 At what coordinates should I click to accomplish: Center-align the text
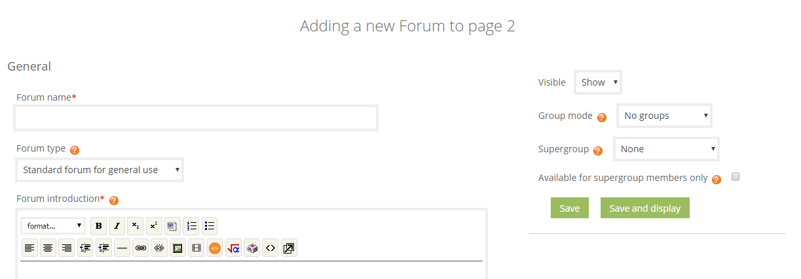[x=48, y=248]
